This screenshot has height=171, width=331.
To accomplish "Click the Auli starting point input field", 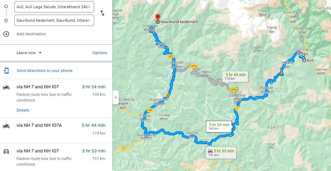I will click(x=54, y=7).
